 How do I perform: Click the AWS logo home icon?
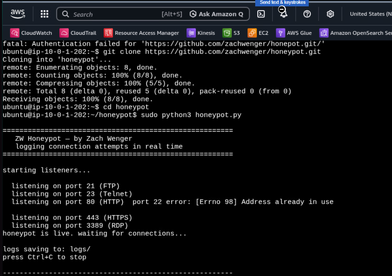[x=18, y=14]
